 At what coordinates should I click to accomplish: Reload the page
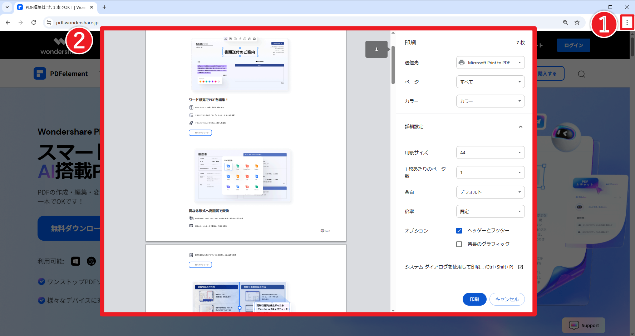(34, 22)
